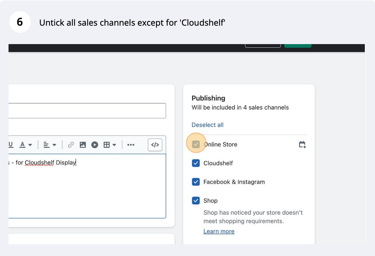The image size is (375, 256).
Task: Click inside the description text area
Action: (87, 186)
